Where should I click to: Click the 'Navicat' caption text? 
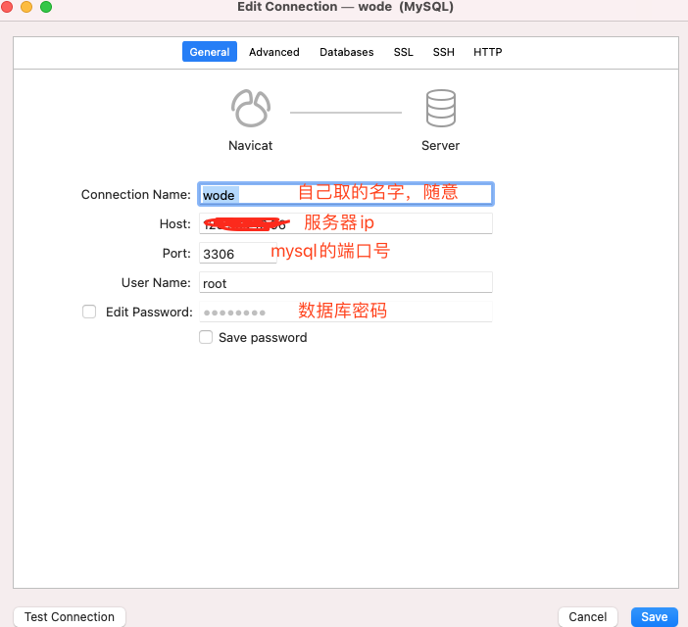coord(251,145)
